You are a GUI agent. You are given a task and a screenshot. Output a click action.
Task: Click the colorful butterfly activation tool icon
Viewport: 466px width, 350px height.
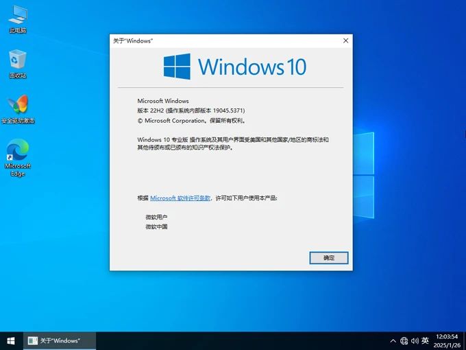tap(18, 106)
